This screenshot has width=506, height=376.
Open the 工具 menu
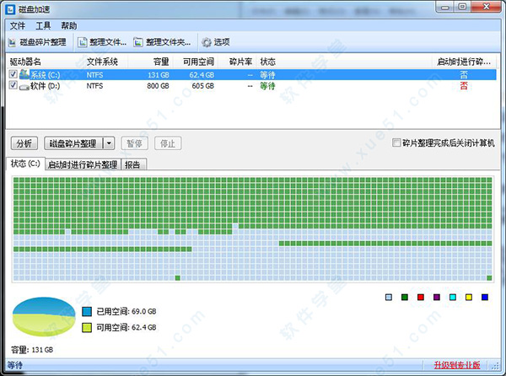coord(43,26)
